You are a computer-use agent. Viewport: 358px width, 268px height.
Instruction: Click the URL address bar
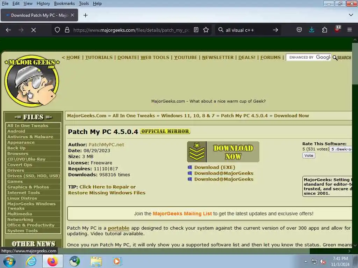[131, 30]
